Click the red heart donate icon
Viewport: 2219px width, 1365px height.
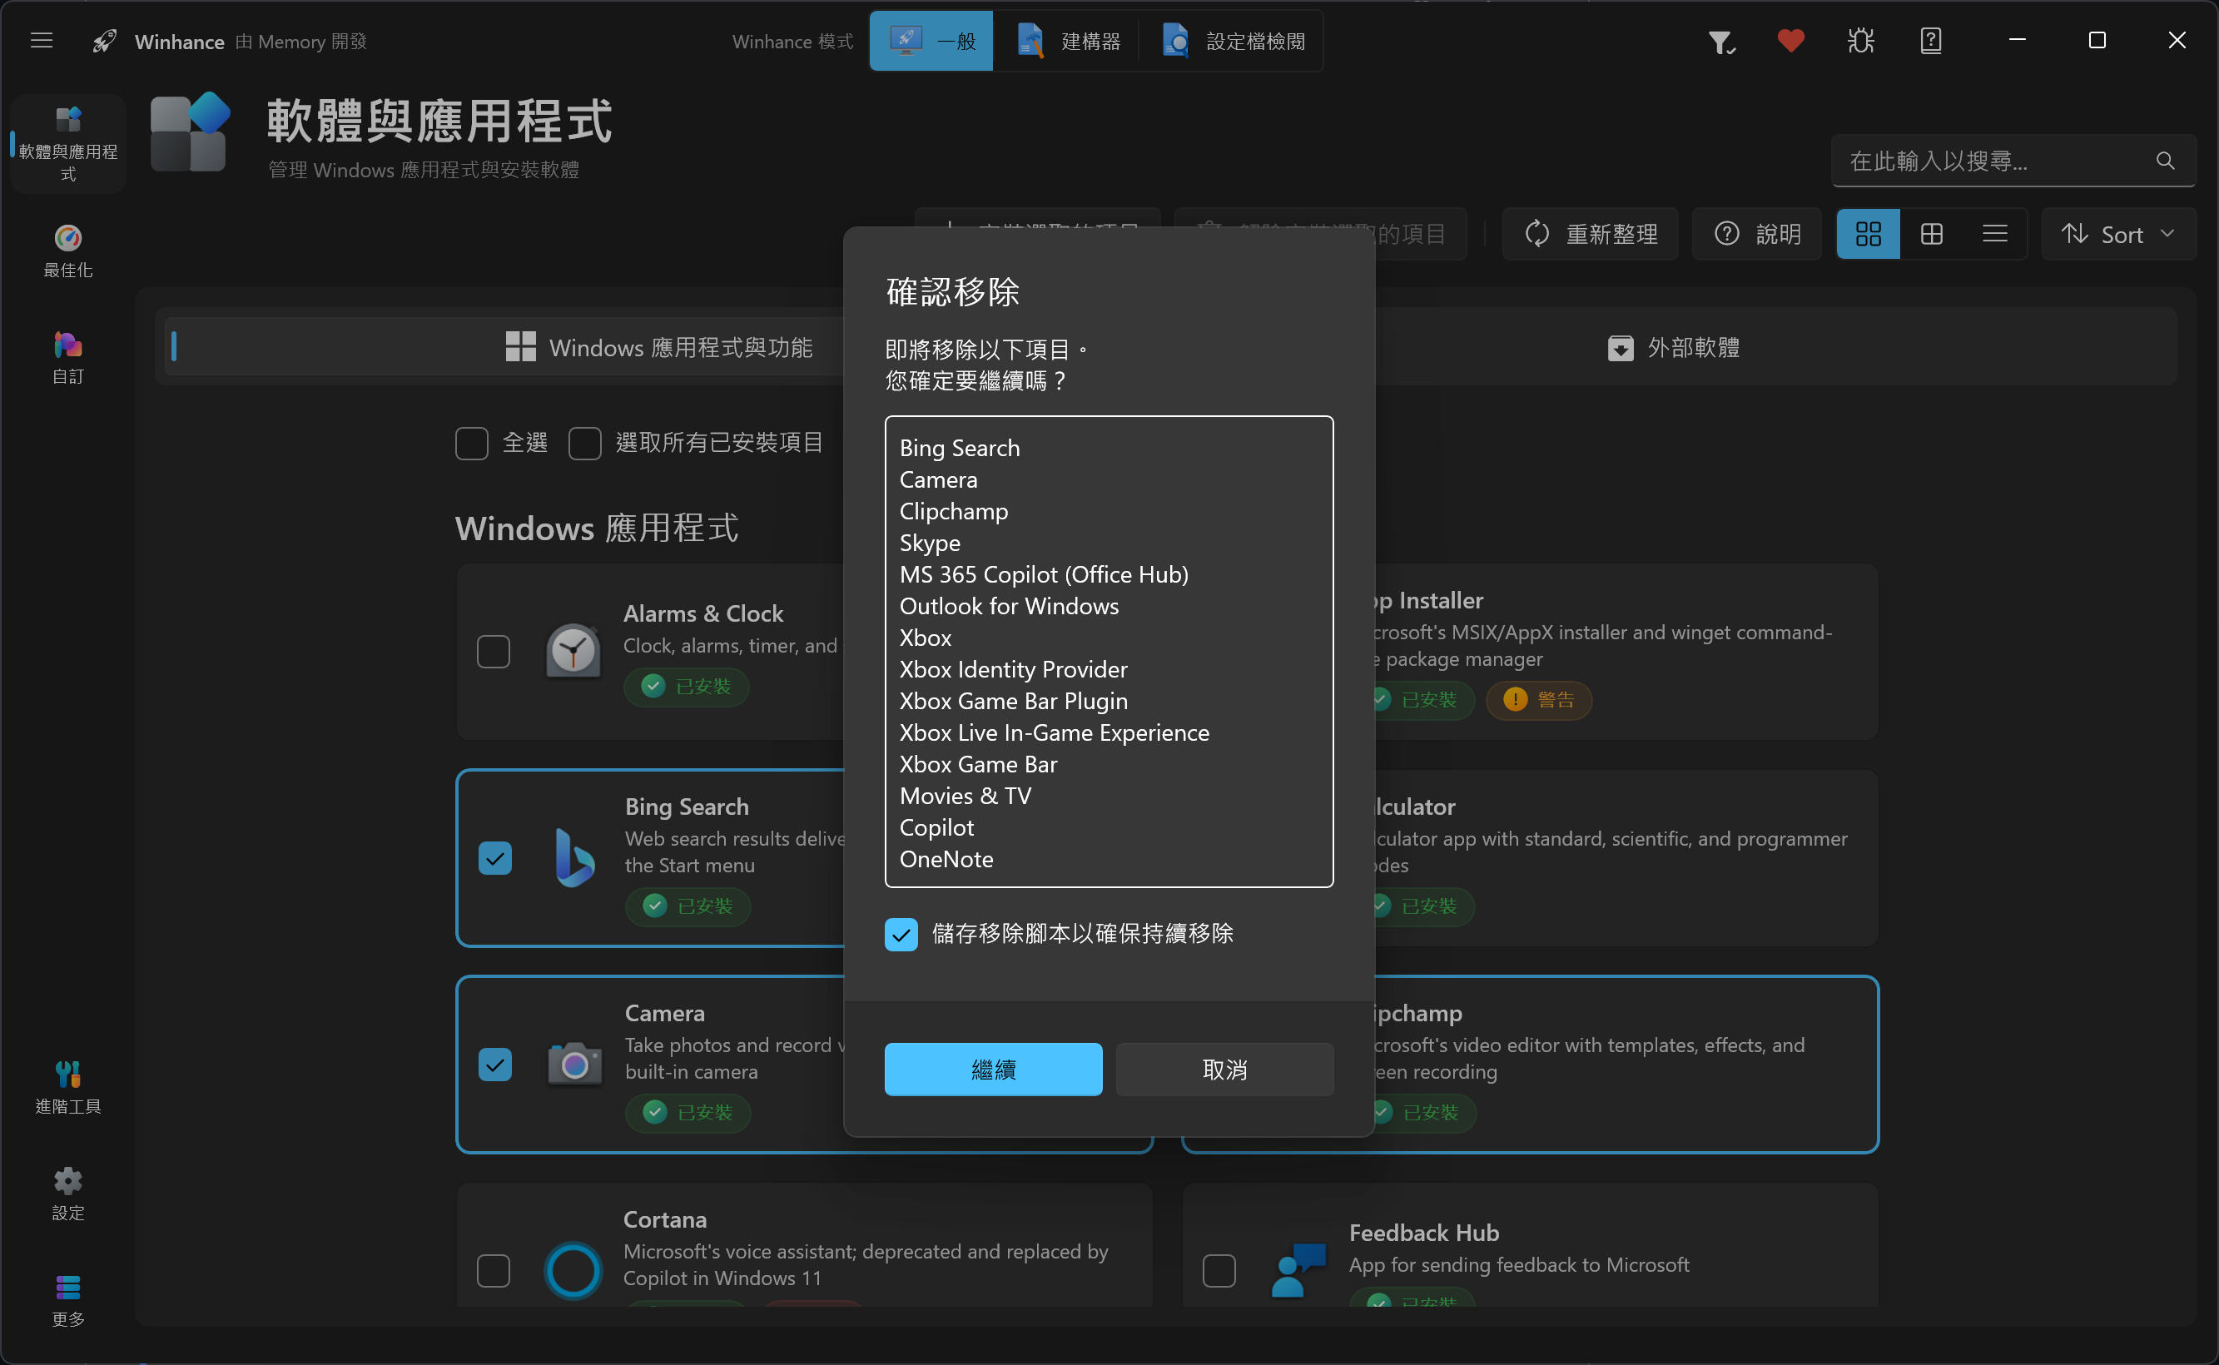click(1790, 41)
